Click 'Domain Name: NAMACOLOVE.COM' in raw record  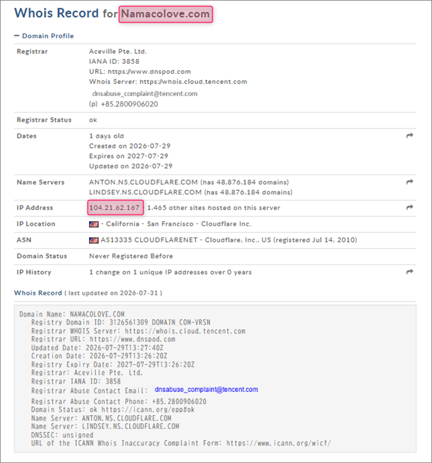tap(72, 314)
